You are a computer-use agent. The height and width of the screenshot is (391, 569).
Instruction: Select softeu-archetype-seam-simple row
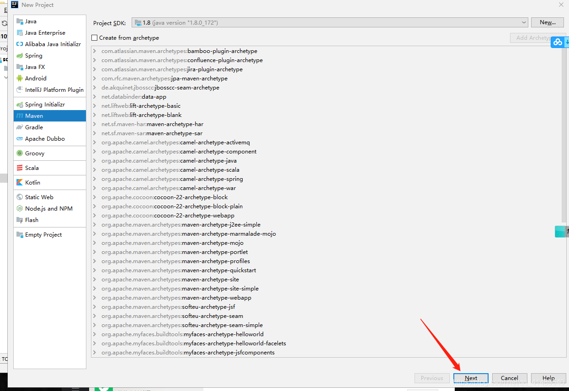[326, 325]
